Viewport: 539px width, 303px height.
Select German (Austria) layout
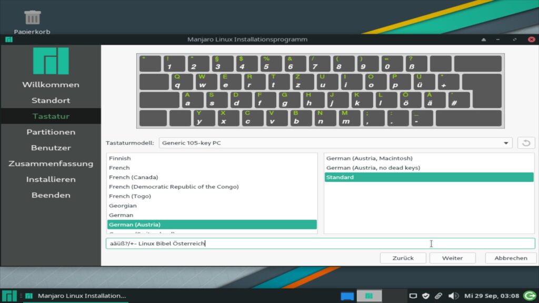(x=212, y=224)
